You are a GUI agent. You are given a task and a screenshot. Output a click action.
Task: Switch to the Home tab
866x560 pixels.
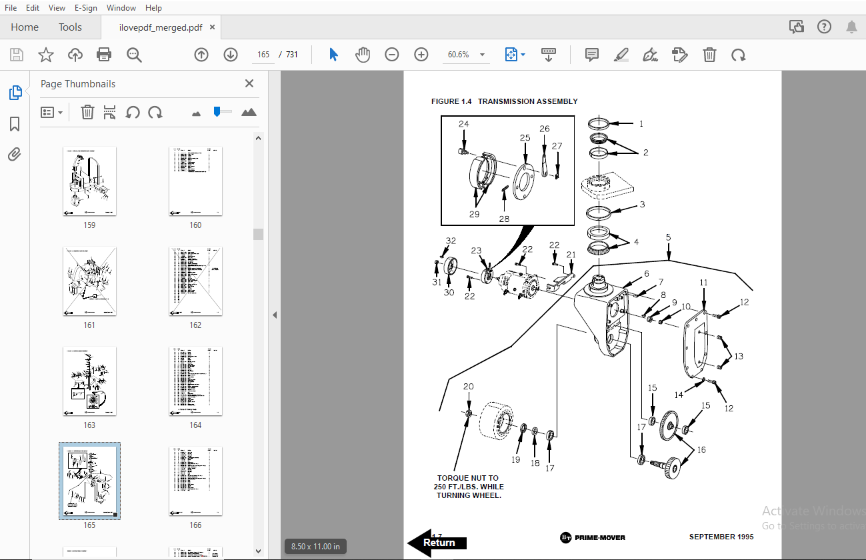point(25,27)
